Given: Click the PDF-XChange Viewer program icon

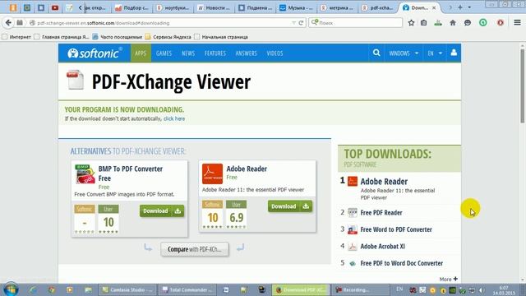Looking at the screenshot, I should point(75,80).
